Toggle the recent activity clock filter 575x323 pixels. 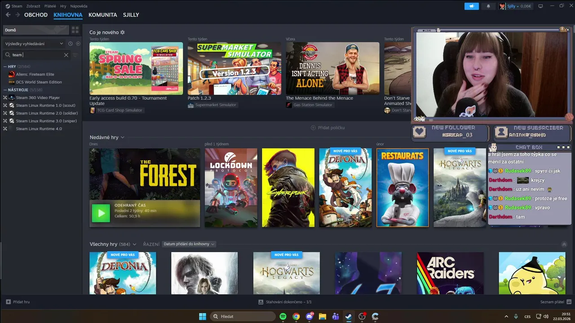71,44
